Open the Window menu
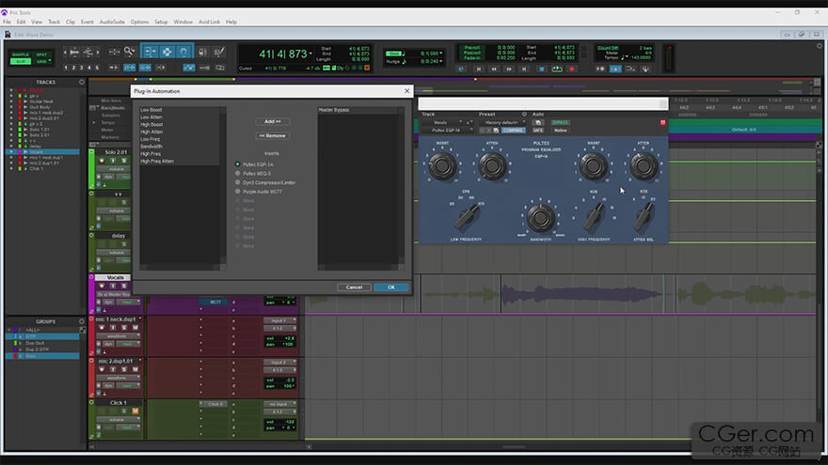This screenshot has height=465, width=828. tap(183, 23)
